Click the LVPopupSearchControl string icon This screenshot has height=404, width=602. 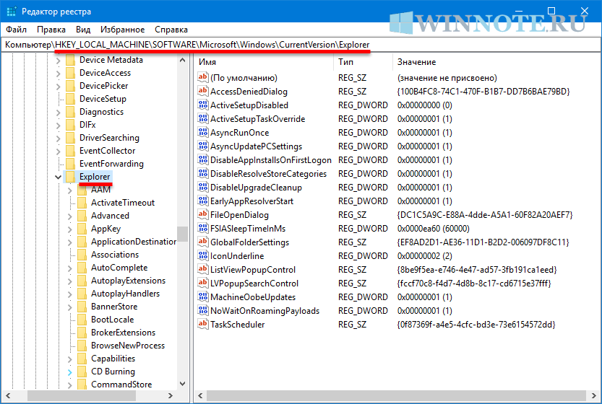tap(202, 283)
